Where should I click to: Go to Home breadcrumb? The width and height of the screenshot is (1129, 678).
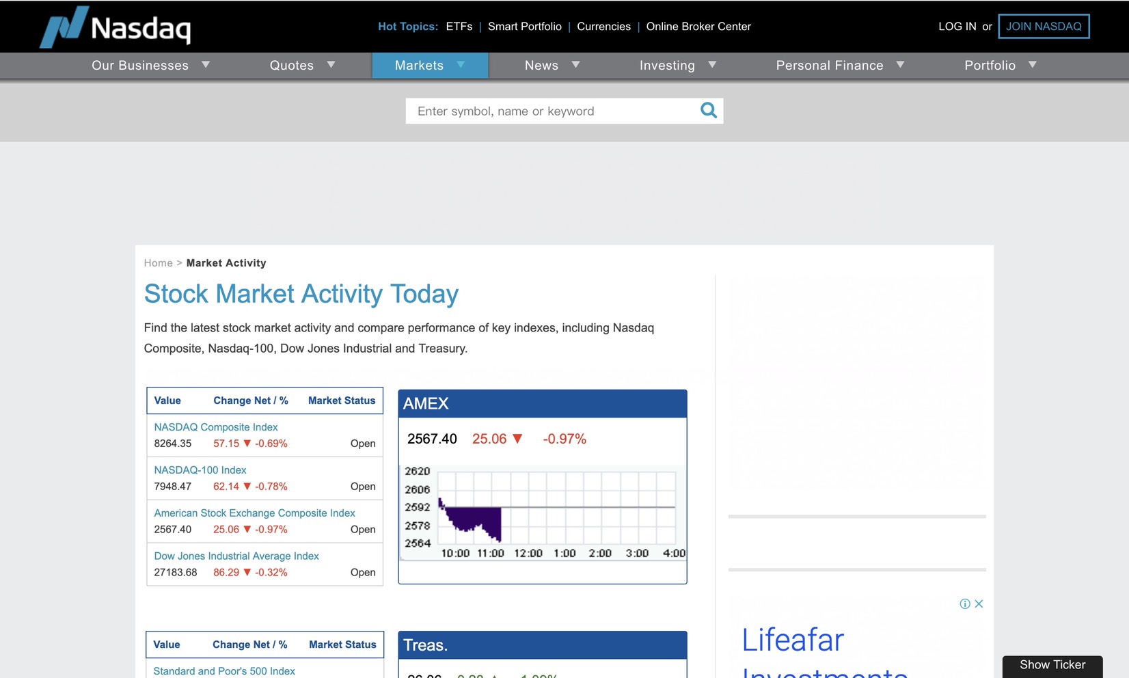pos(159,263)
